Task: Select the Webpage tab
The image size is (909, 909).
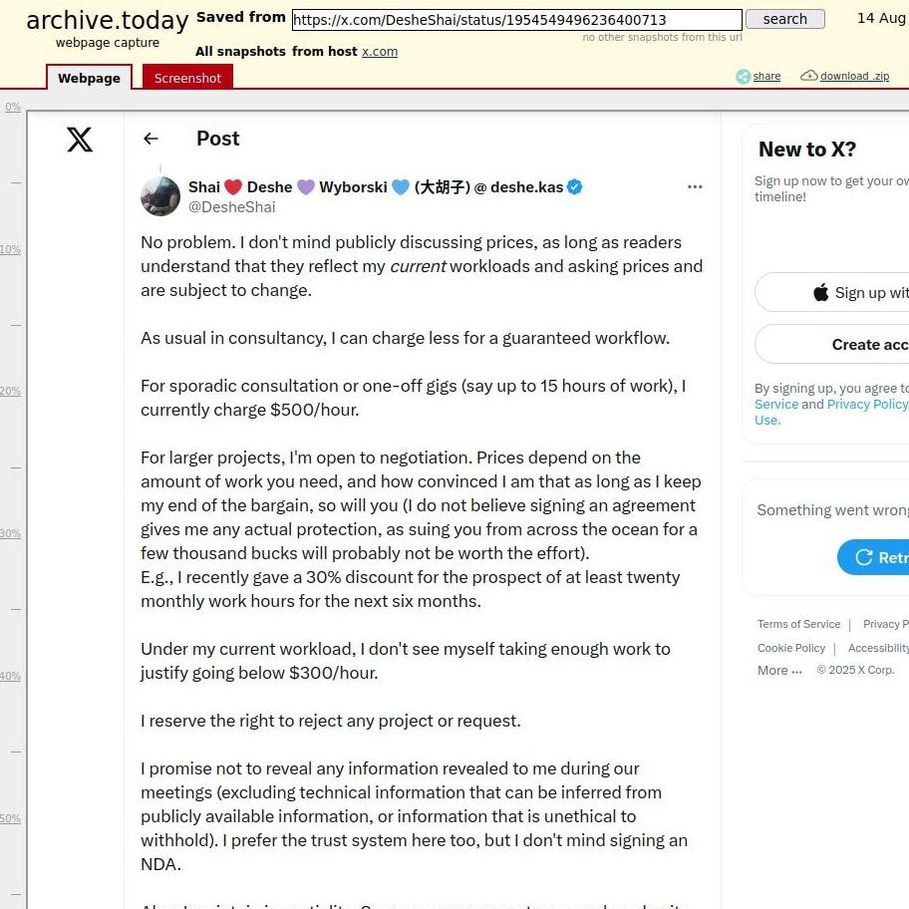Action: [89, 78]
